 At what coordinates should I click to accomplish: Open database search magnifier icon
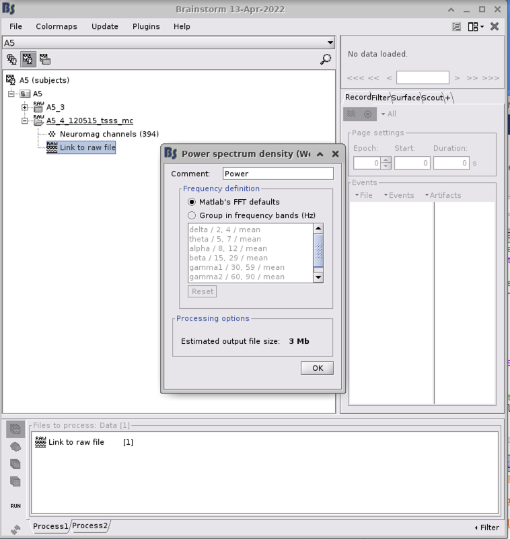point(326,59)
